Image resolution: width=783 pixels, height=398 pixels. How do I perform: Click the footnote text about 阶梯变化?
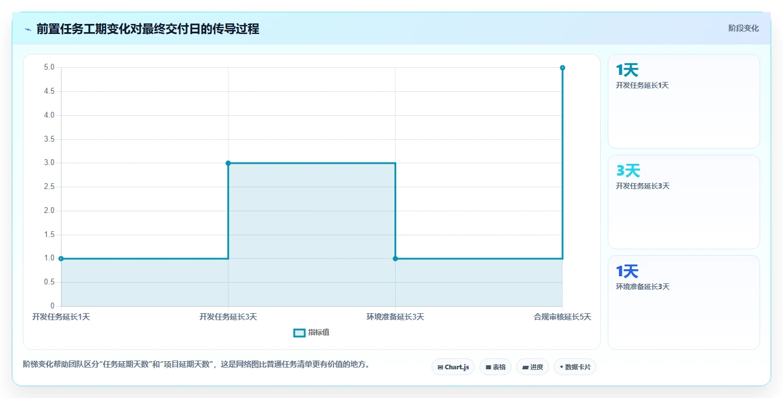(x=196, y=364)
